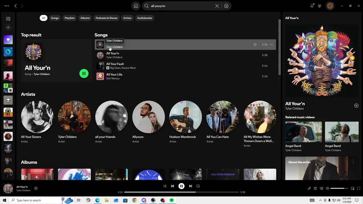Image resolution: width=363 pixels, height=204 pixels.
Task: Toggle repeat mode
Action: (x=198, y=186)
